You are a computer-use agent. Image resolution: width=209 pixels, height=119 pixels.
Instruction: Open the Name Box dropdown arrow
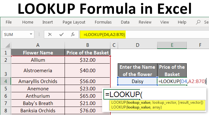click(x=31, y=34)
